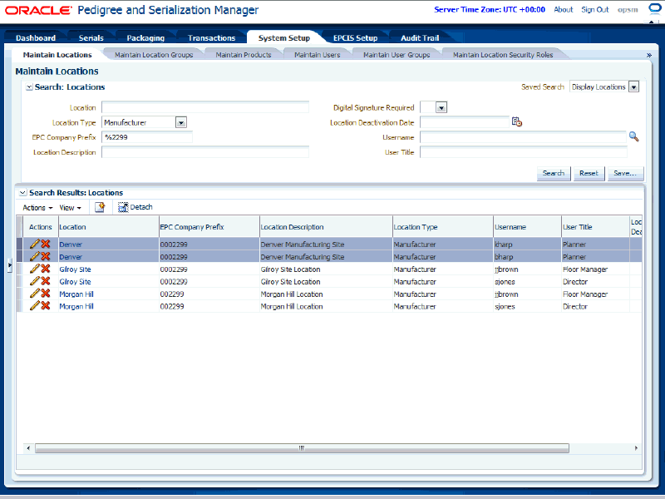Edit the Denver row for user bharp
The image size is (665, 499).
coord(35,256)
